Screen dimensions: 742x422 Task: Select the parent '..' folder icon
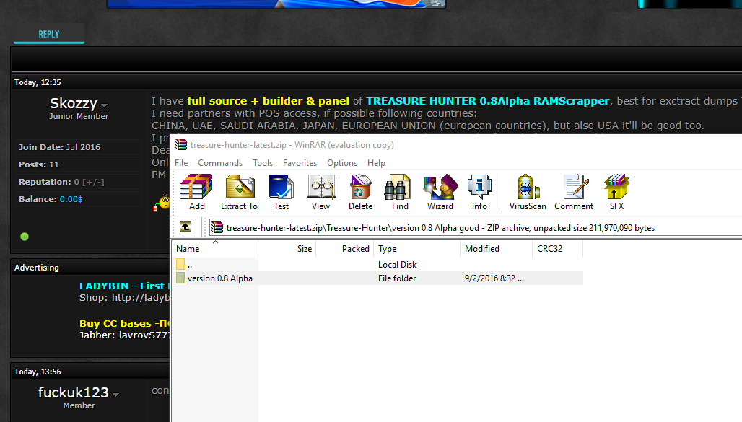click(x=180, y=264)
